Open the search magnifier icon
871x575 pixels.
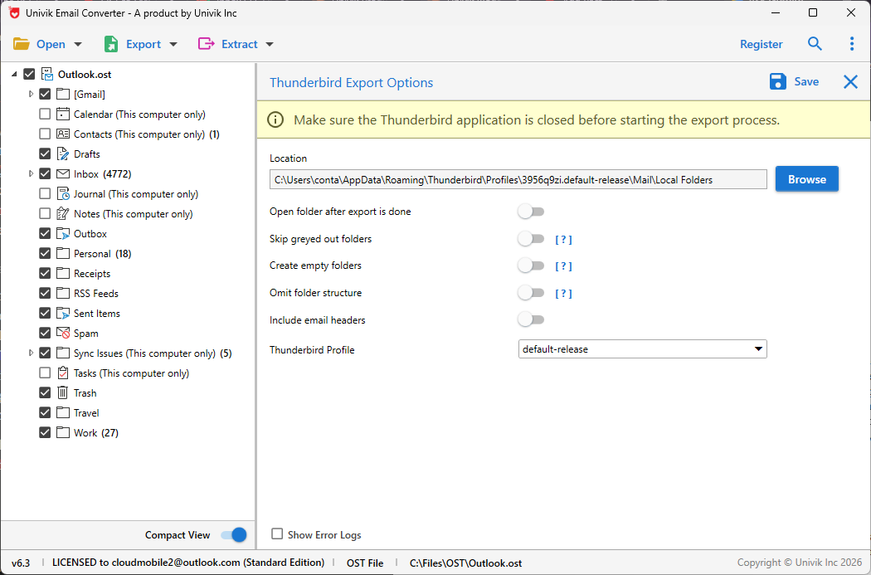tap(815, 44)
